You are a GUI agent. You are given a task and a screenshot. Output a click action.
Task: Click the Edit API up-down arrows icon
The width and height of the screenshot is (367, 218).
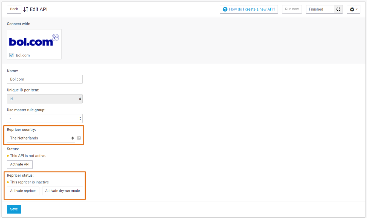click(26, 9)
